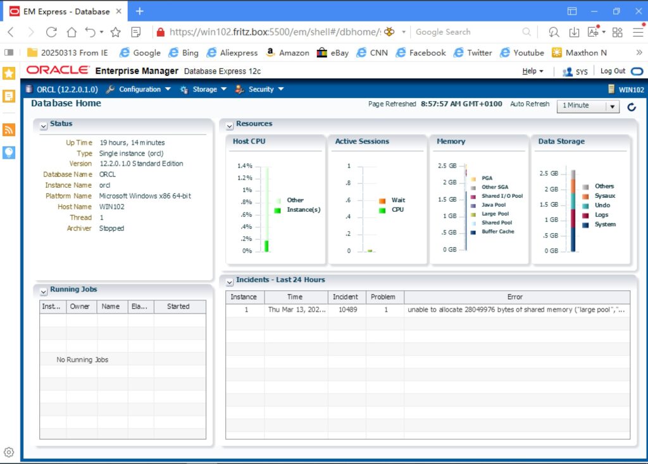Open the Aliexpress bookmark
This screenshot has height=464, width=648.
click(232, 52)
